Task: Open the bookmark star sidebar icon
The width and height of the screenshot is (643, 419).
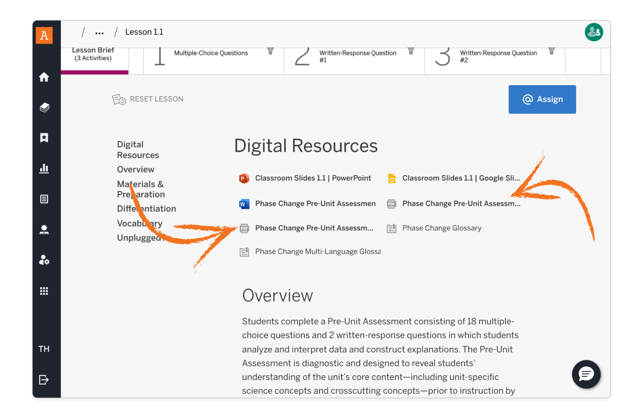Action: 44,138
